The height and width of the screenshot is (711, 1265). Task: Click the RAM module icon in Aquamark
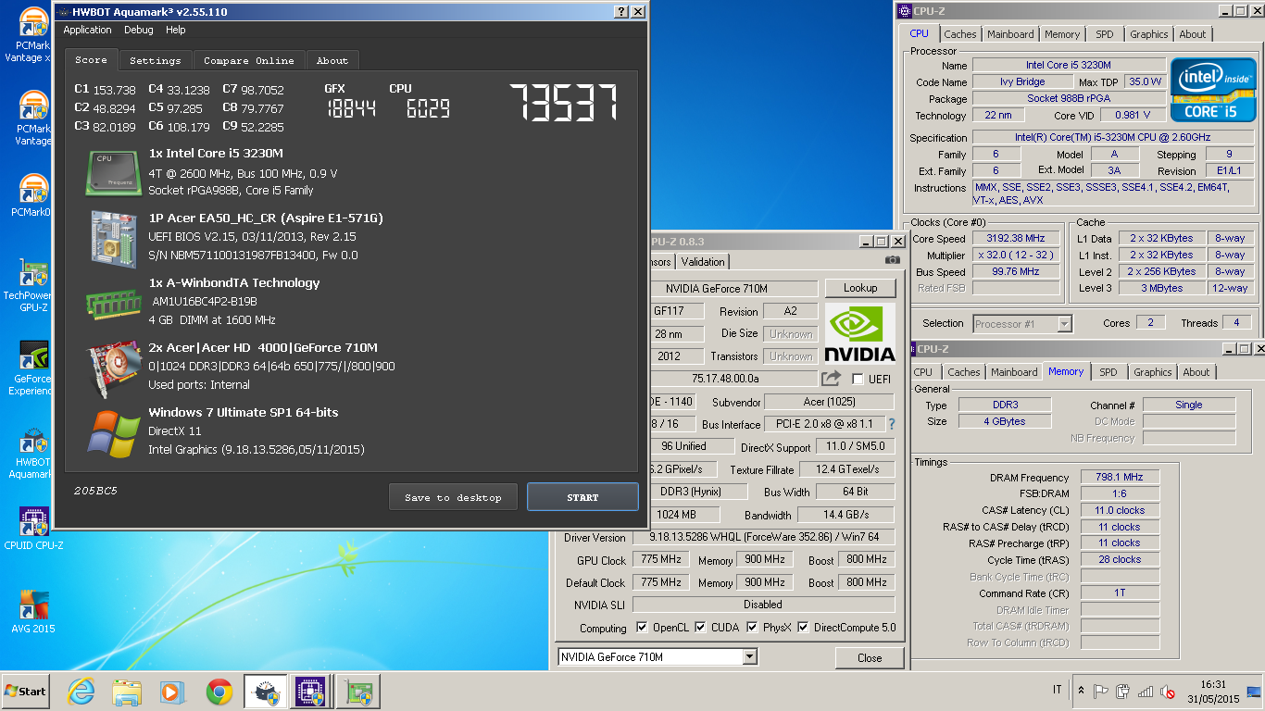(114, 303)
